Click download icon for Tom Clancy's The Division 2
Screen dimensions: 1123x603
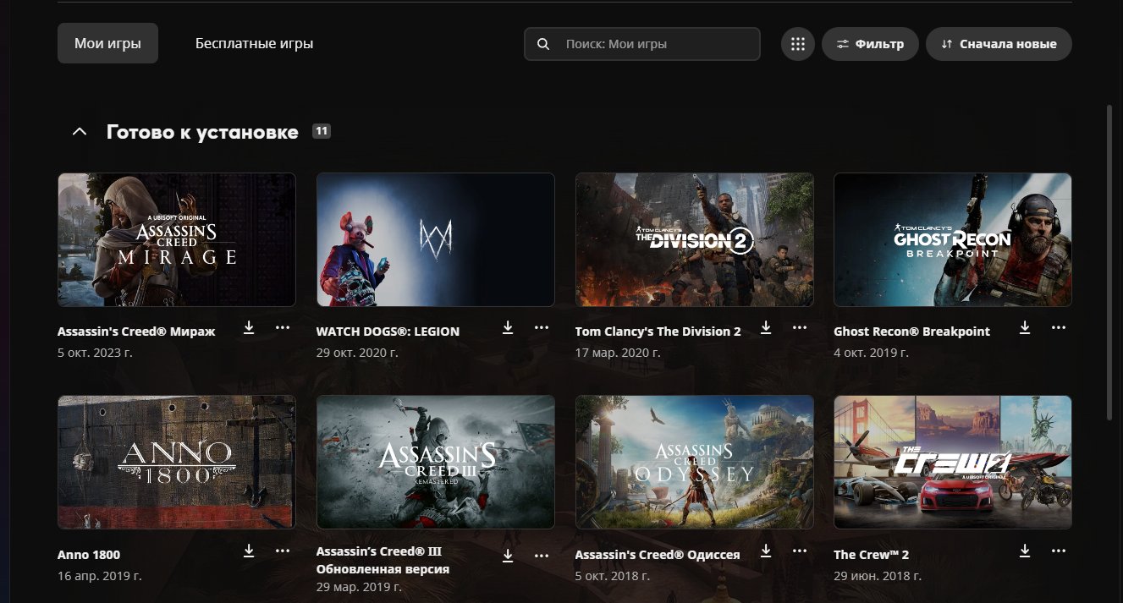tap(766, 327)
